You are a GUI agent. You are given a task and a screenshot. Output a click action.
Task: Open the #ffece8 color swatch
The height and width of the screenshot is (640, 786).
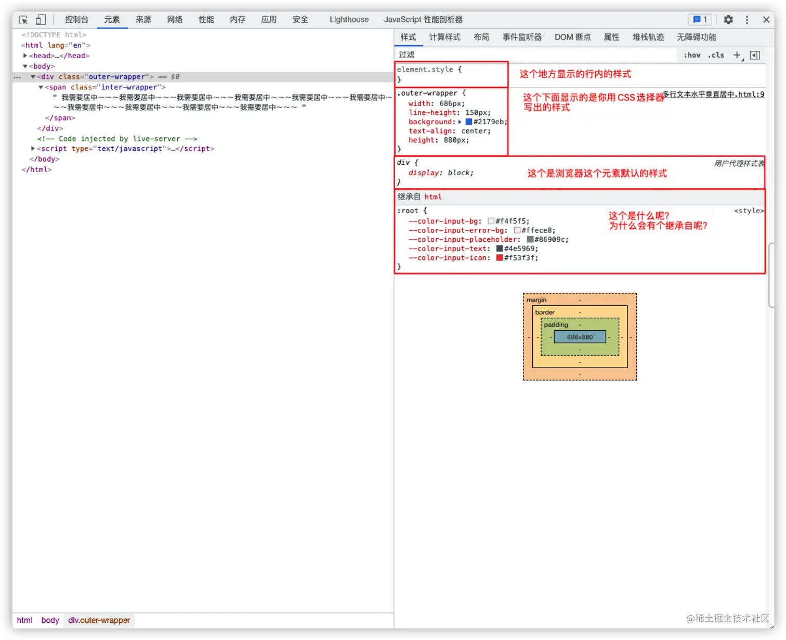pyautogui.click(x=517, y=231)
